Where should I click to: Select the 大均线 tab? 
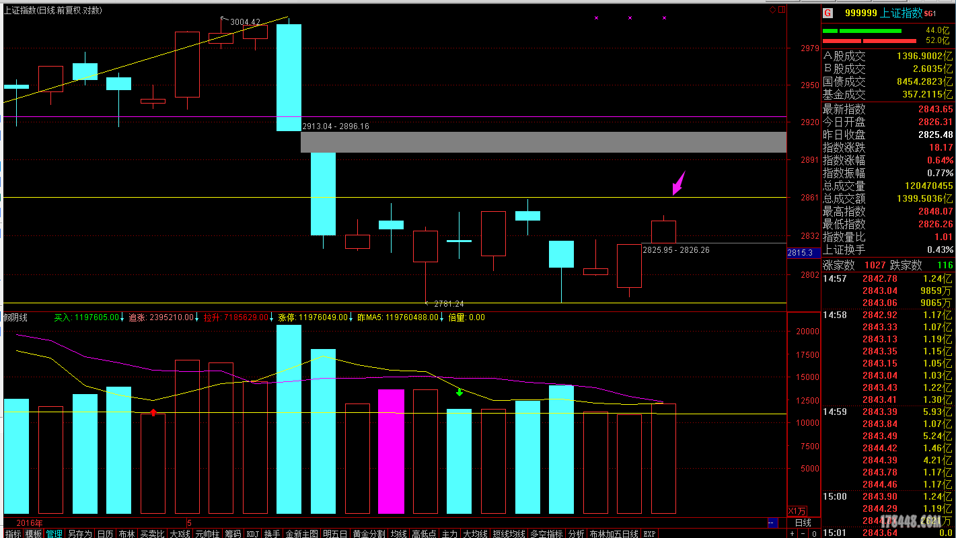pyautogui.click(x=475, y=533)
